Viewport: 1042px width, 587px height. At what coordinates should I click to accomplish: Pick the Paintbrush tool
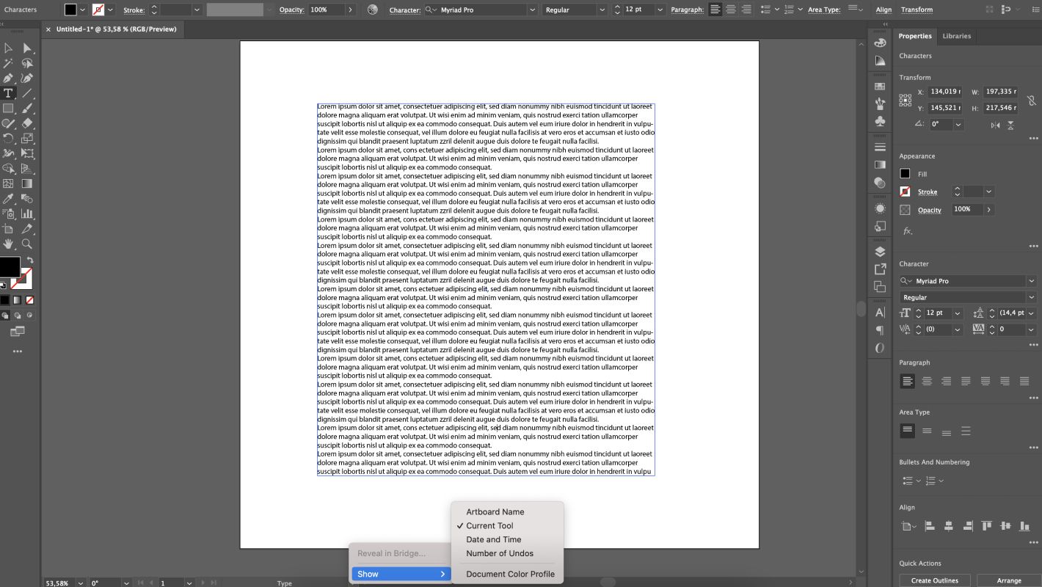coord(27,109)
